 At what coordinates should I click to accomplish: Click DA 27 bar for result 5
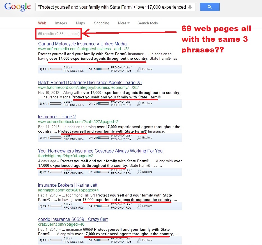(103, 206)
